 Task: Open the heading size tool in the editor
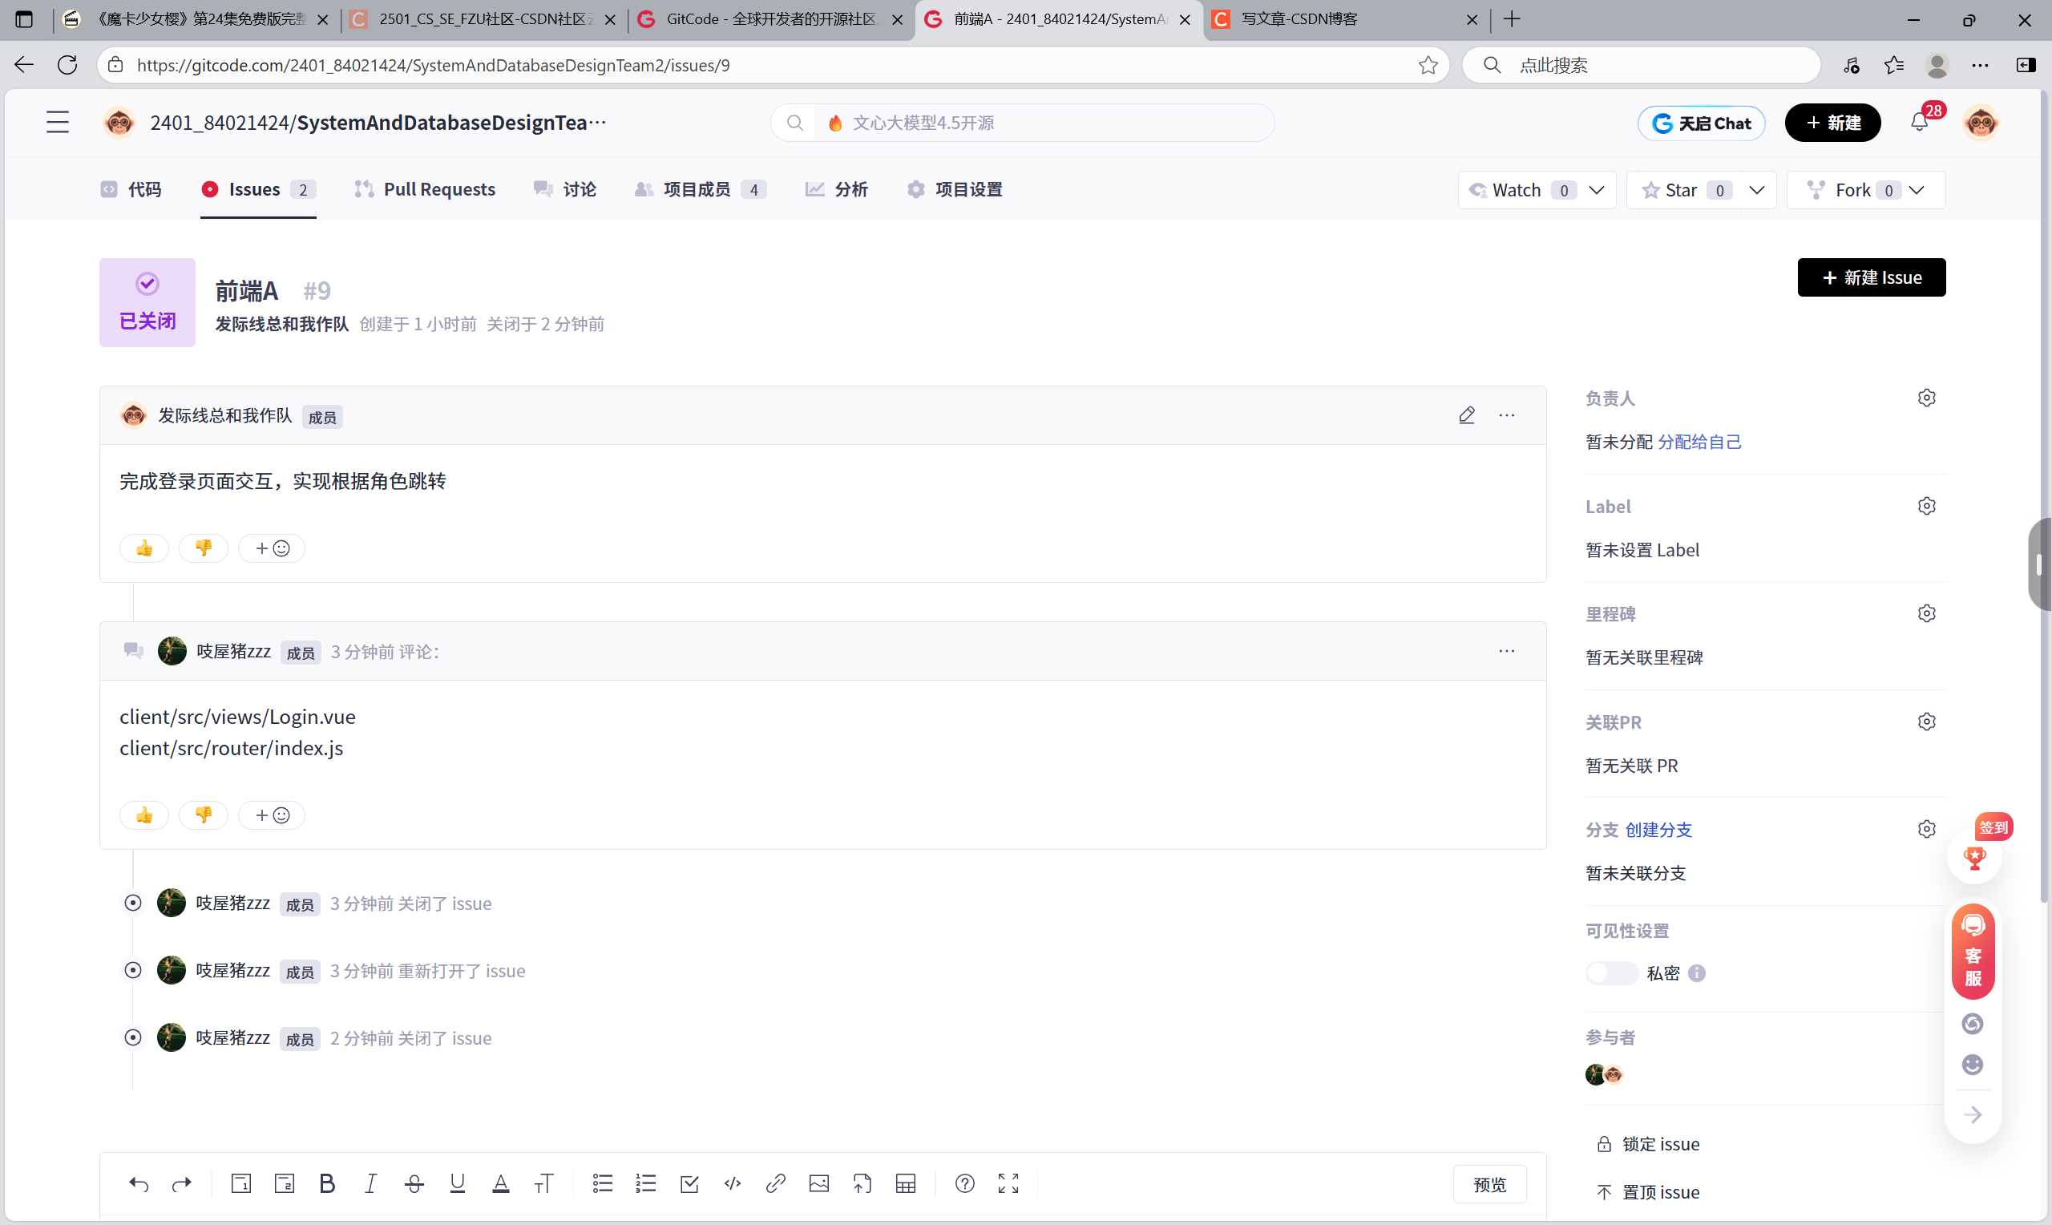tap(543, 1184)
